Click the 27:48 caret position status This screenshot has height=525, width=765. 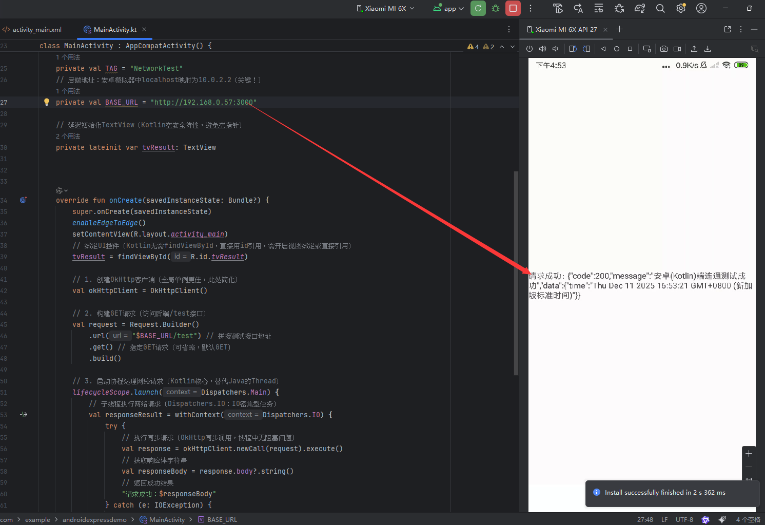click(645, 520)
